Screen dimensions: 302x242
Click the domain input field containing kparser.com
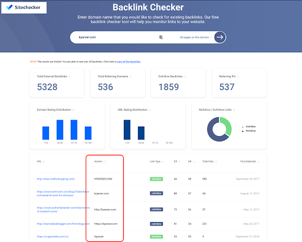[116, 37]
